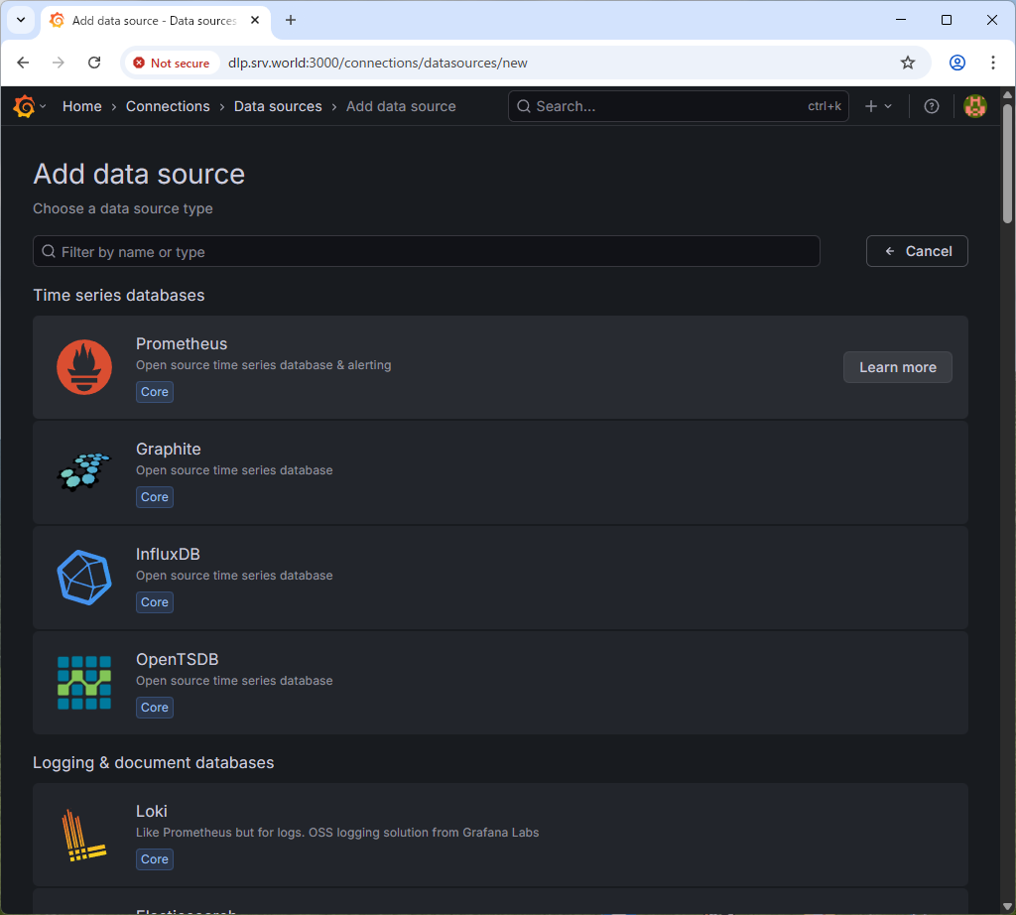Navigate to Data sources breadcrumb
1016x915 pixels.
278,106
